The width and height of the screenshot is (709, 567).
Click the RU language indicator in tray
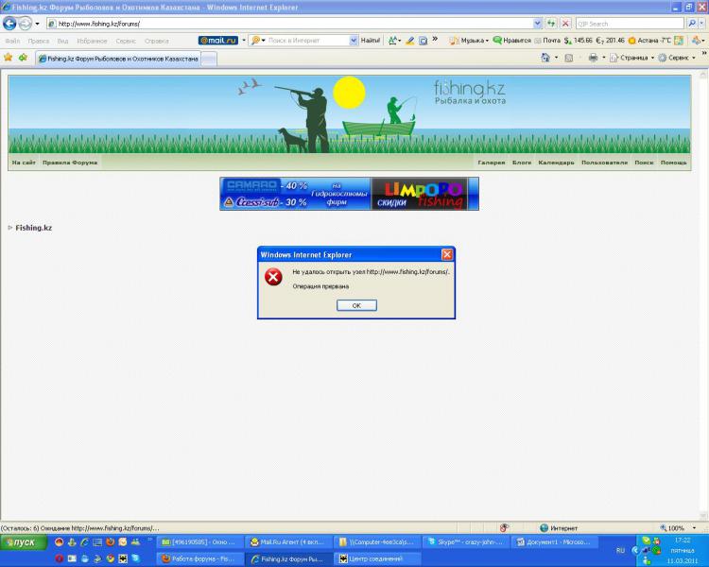[x=620, y=550]
